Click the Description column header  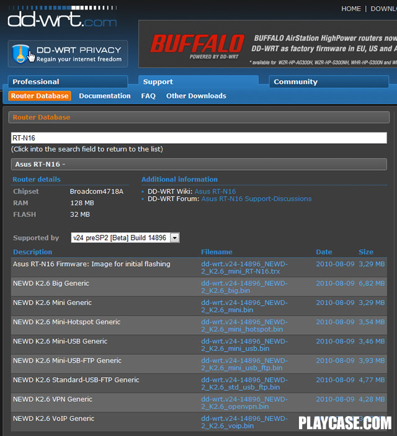click(32, 252)
